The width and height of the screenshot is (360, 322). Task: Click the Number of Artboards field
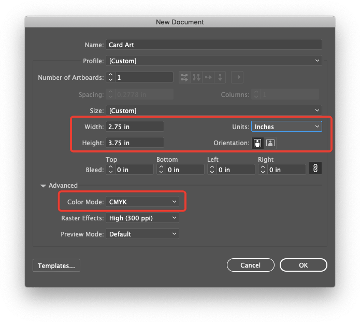(x=144, y=77)
